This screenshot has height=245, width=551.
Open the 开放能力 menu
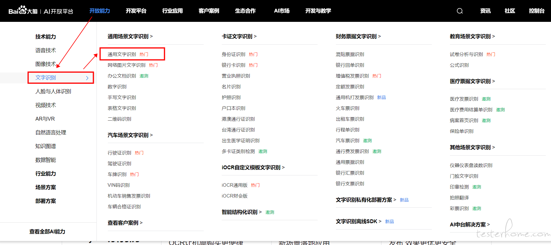(100, 11)
